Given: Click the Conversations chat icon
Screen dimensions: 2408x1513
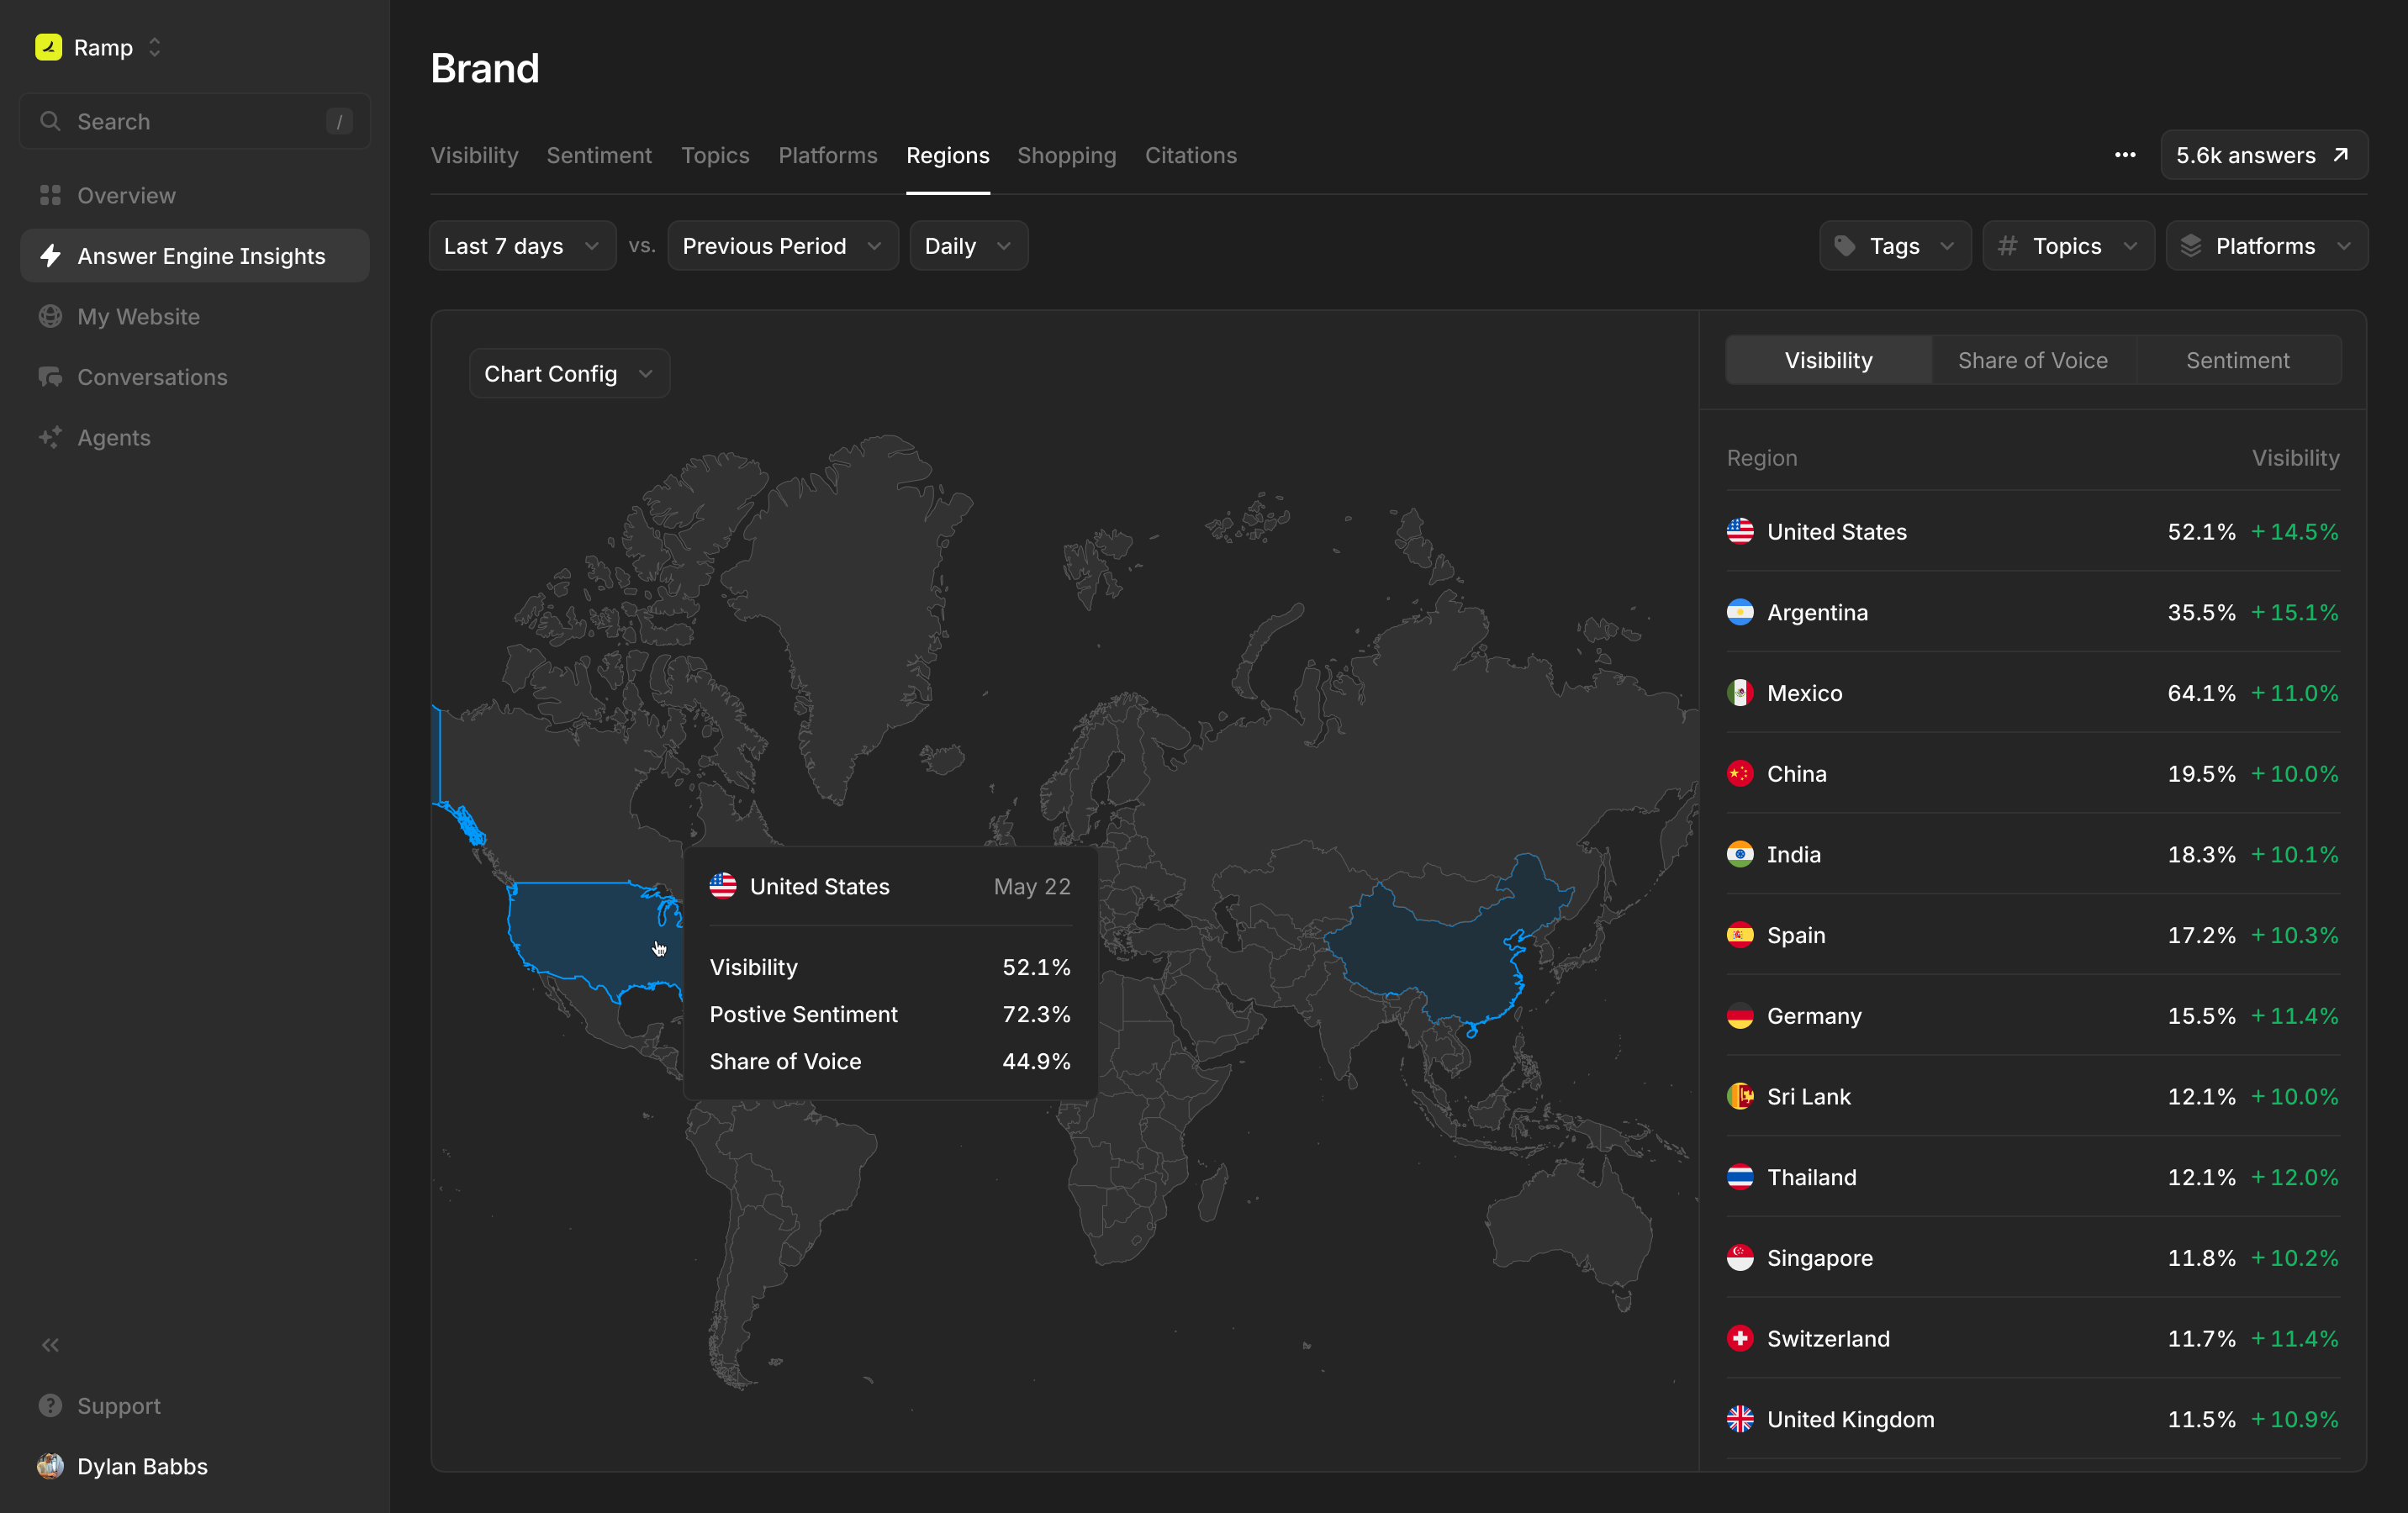Looking at the screenshot, I should (50, 377).
